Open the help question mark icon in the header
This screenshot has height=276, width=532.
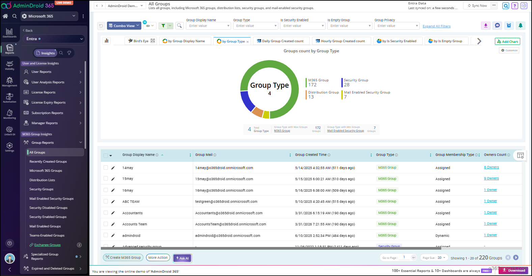tap(515, 6)
